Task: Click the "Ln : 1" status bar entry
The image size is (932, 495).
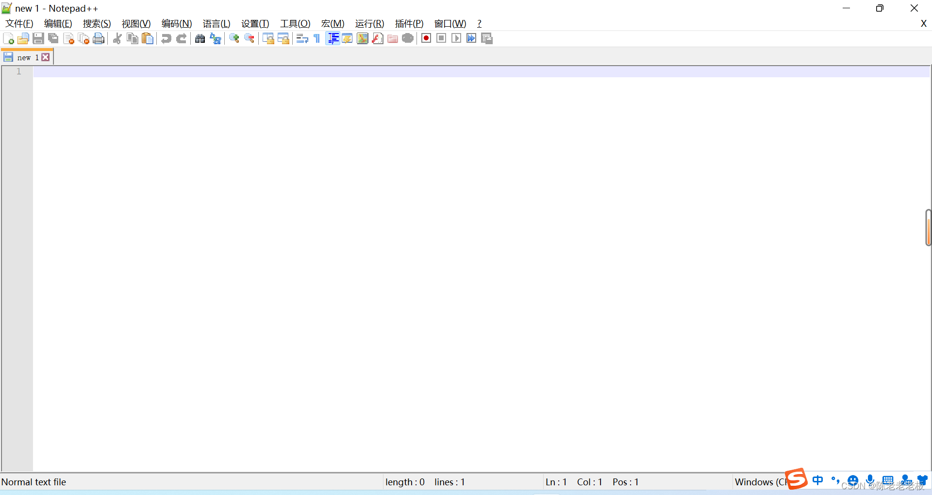Action: click(x=556, y=482)
